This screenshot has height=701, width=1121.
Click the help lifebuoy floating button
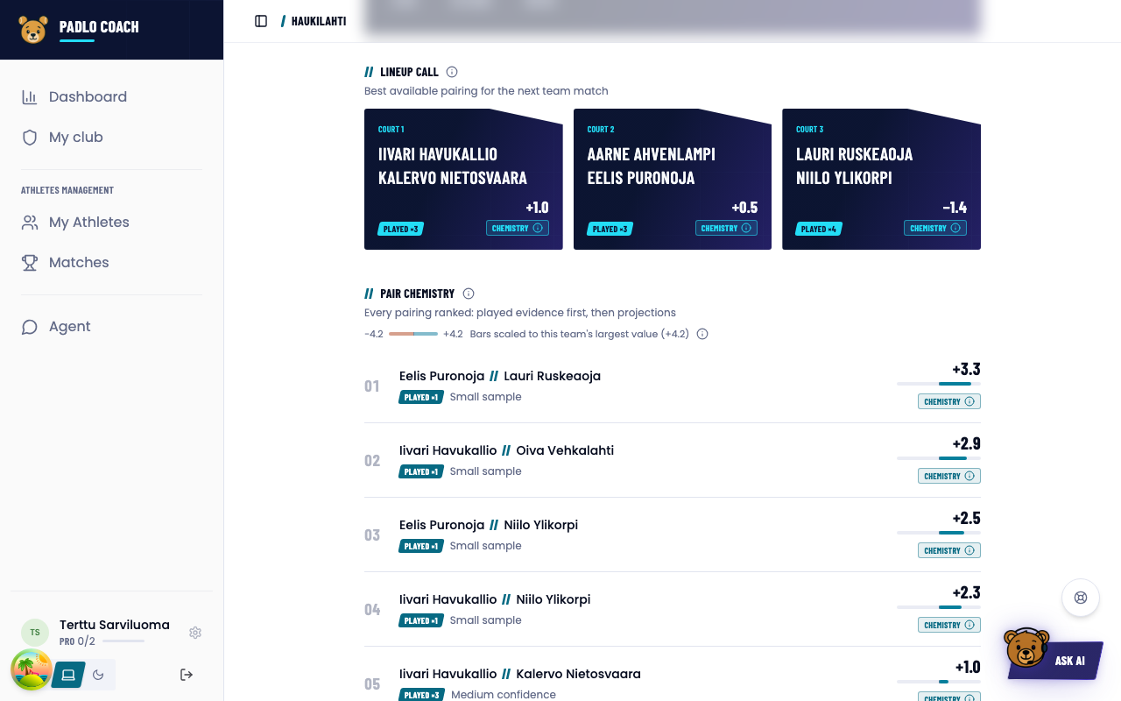pos(1081,598)
